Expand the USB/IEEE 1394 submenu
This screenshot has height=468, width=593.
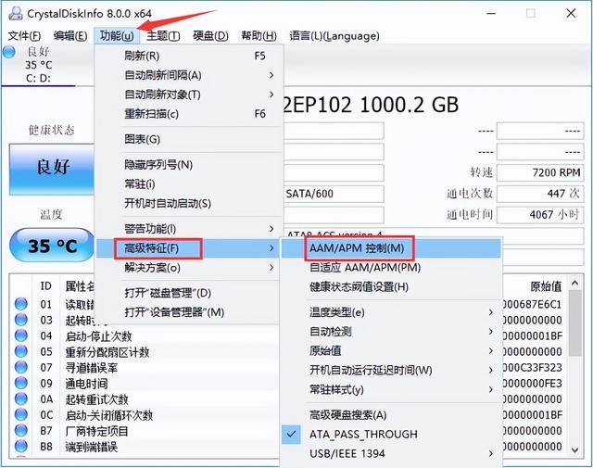(x=391, y=453)
